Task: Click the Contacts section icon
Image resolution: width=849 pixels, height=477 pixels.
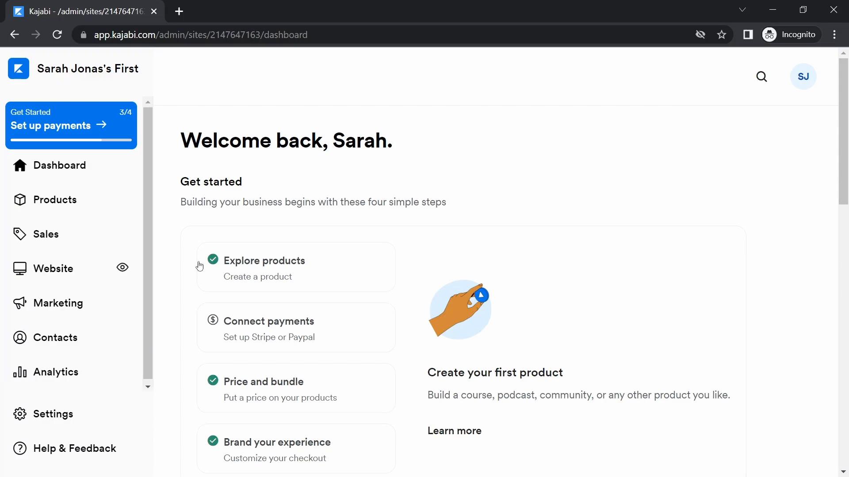Action: 20,337
